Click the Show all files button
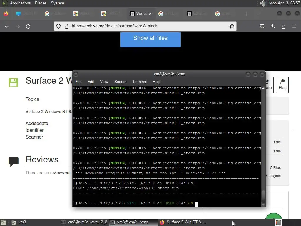 tap(150, 39)
